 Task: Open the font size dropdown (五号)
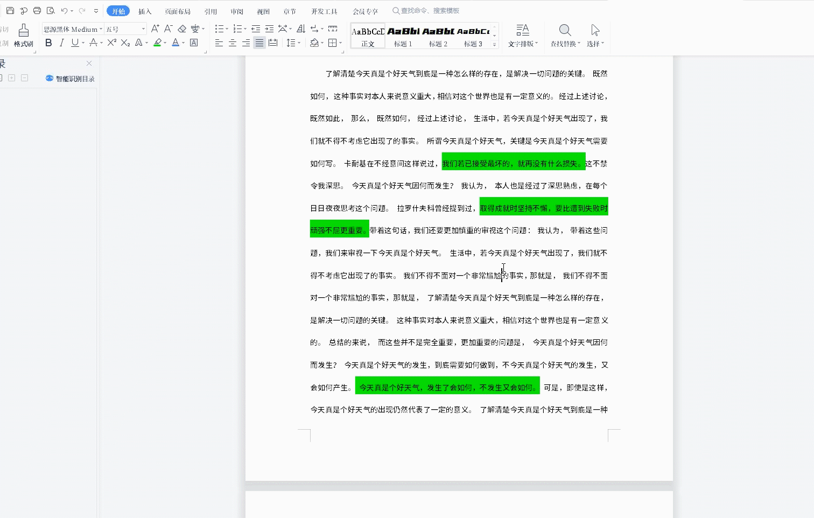(x=143, y=29)
